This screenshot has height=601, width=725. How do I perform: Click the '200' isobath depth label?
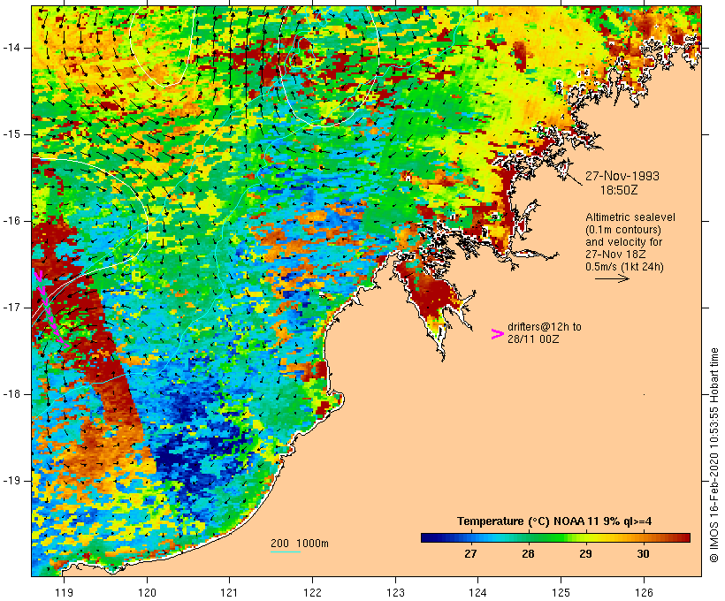click(279, 544)
